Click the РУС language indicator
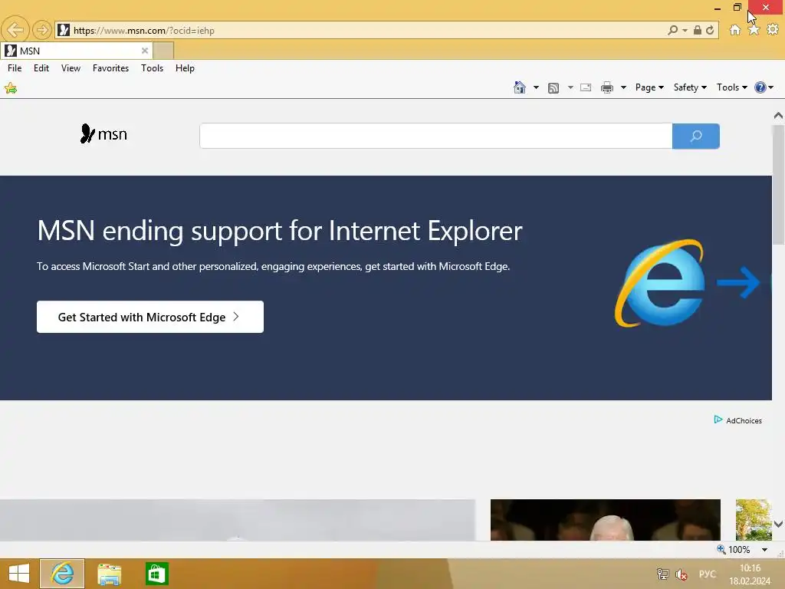This screenshot has height=589, width=785. pyautogui.click(x=707, y=574)
